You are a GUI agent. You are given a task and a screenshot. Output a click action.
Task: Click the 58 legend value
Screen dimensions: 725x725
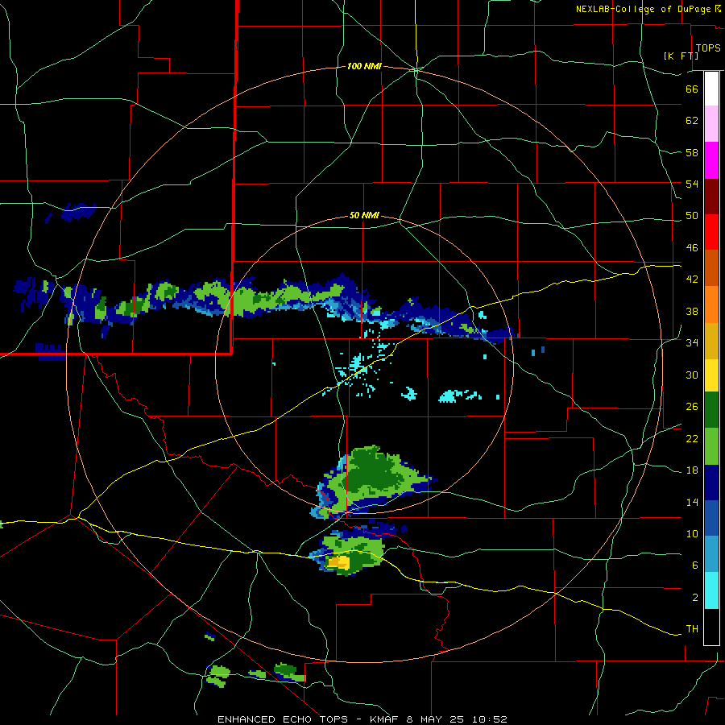[x=692, y=152]
